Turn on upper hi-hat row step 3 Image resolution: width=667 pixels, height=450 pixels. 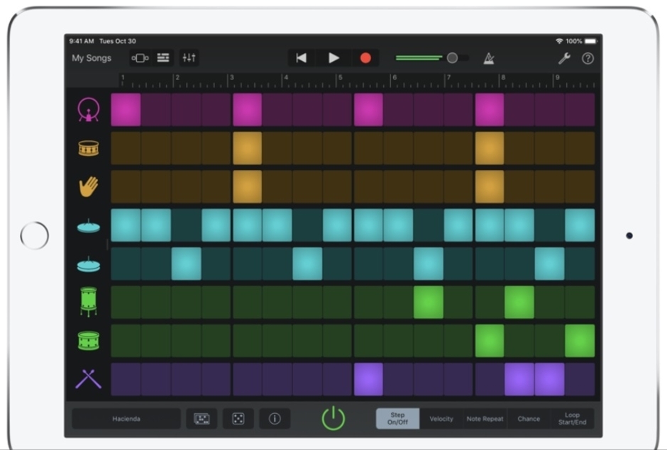187,225
